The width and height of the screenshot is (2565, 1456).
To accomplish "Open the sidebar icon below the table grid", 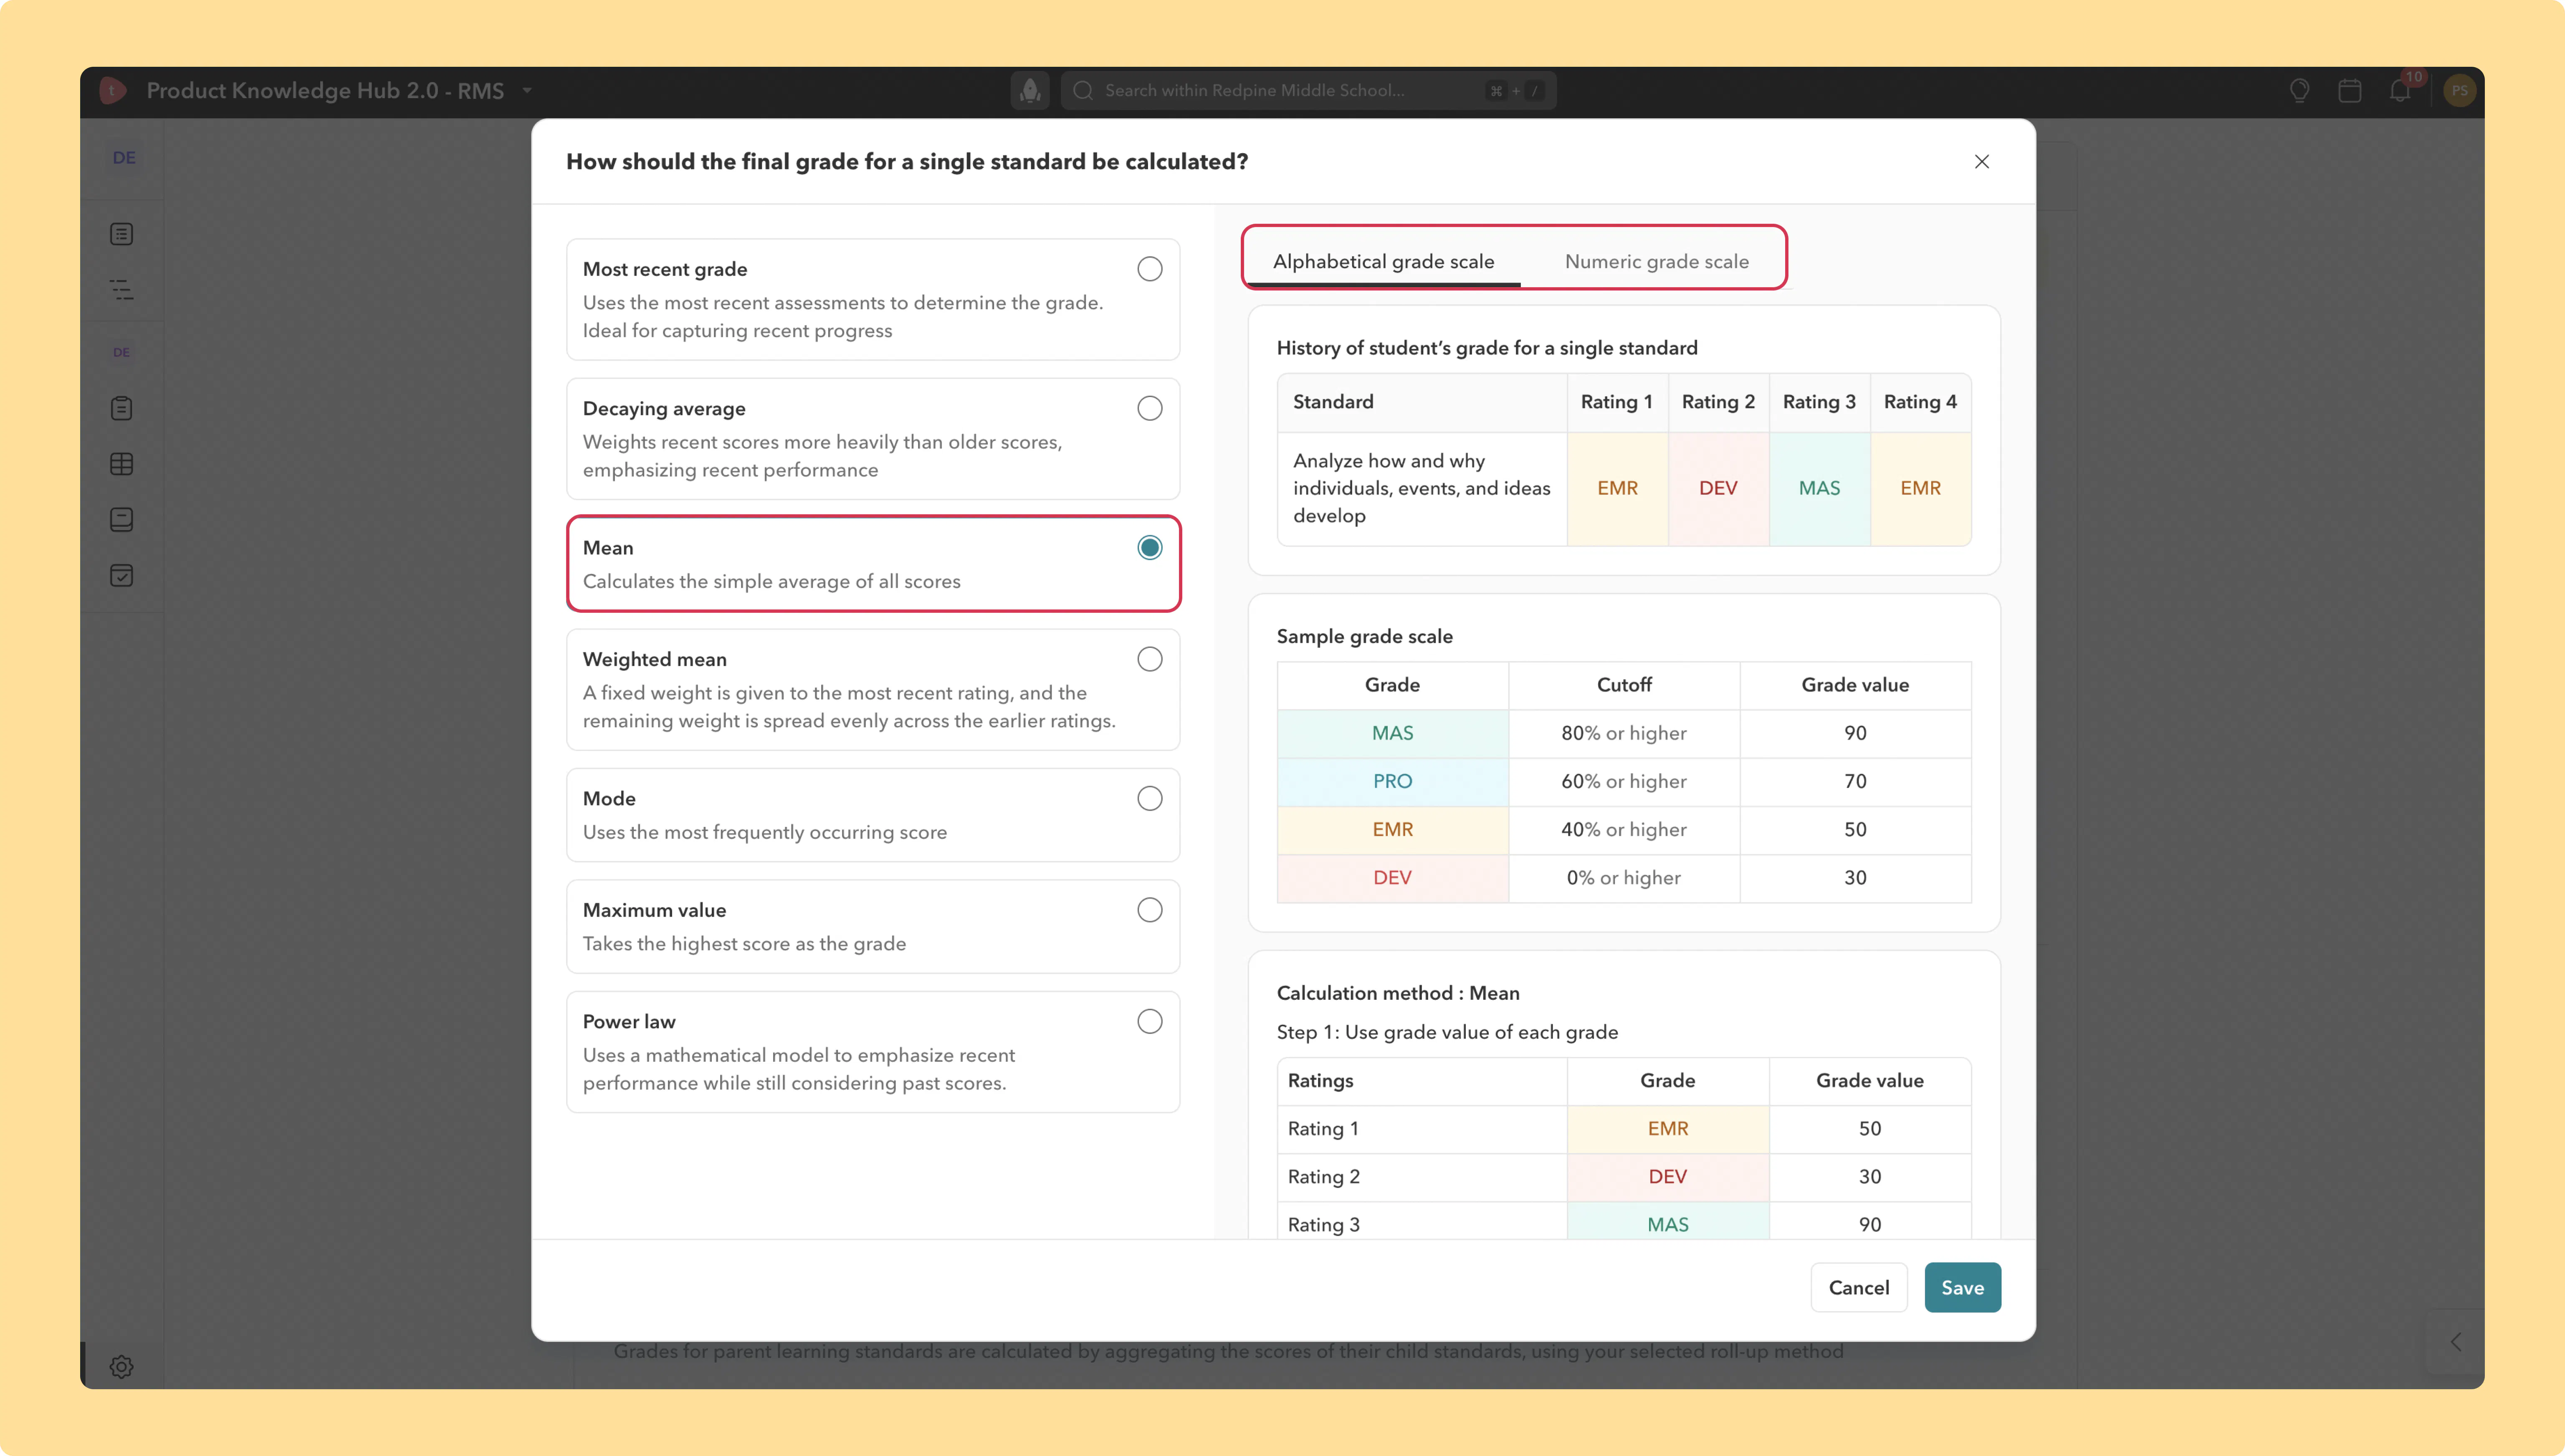I will 122,520.
